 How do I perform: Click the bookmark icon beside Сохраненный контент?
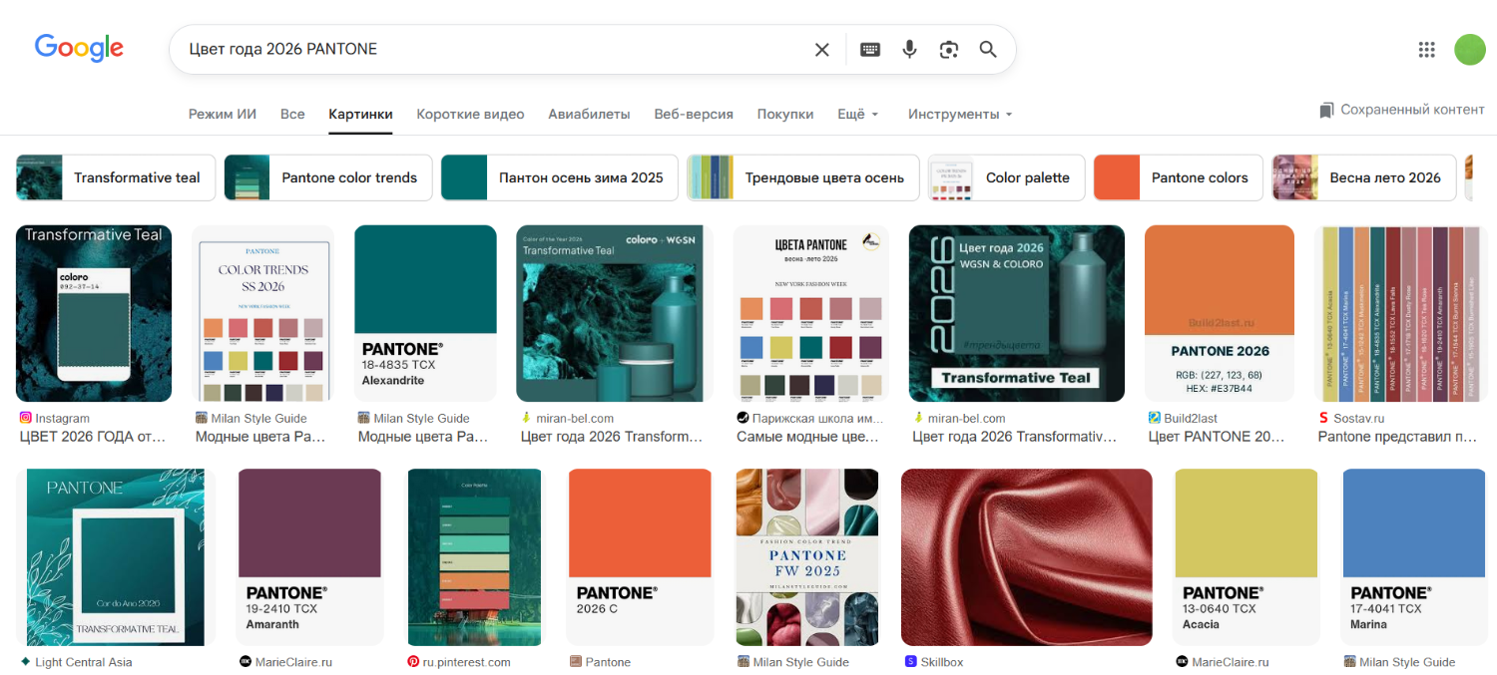point(1326,111)
